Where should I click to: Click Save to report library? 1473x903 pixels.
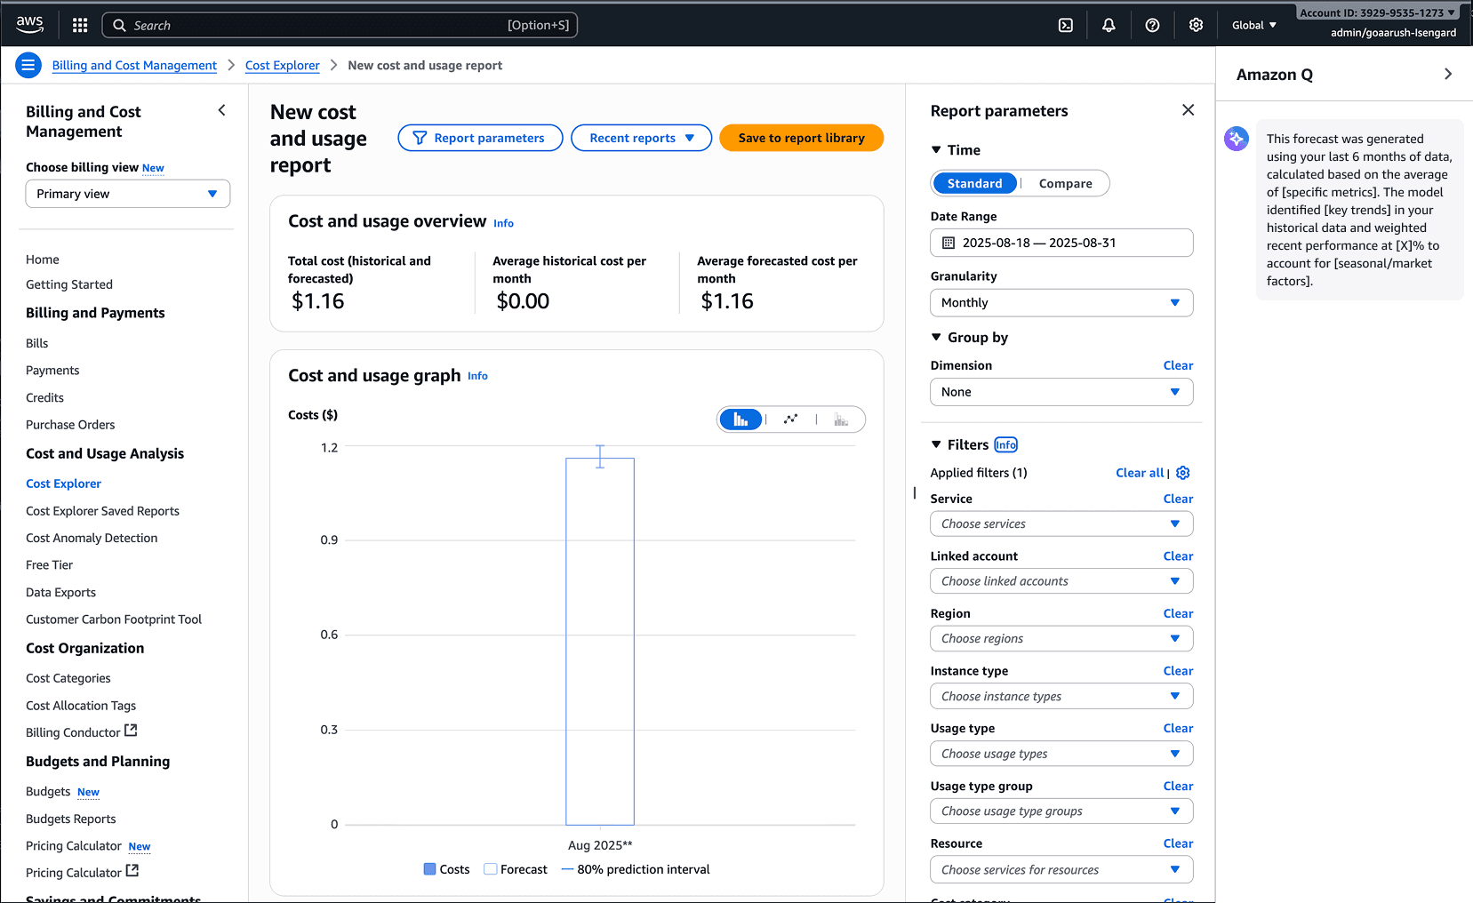801,138
